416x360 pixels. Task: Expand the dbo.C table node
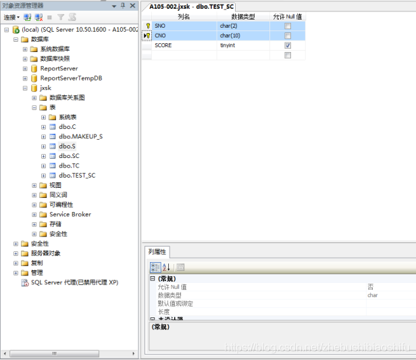(43, 127)
